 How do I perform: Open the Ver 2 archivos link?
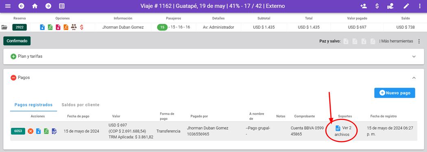(x=342, y=131)
